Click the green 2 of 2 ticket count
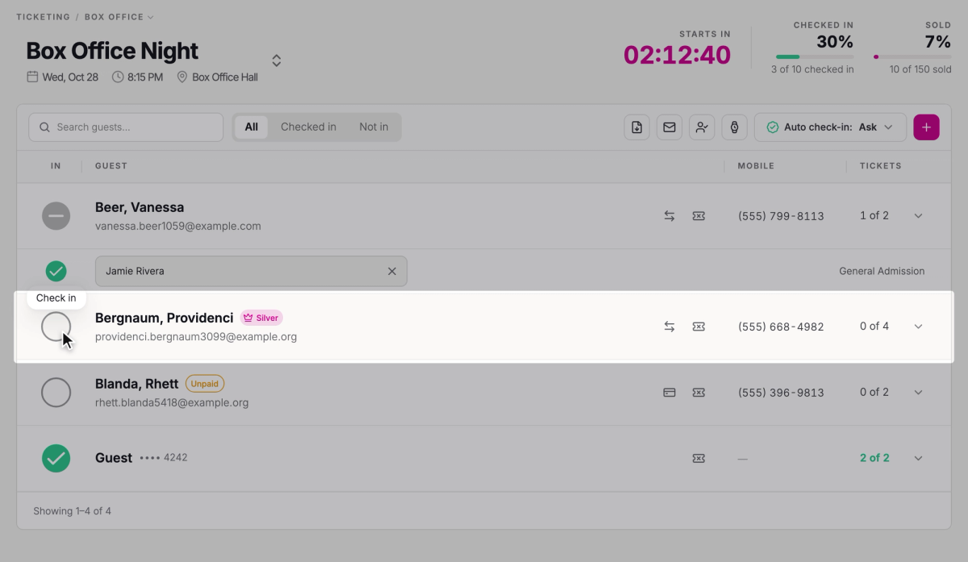 point(874,458)
